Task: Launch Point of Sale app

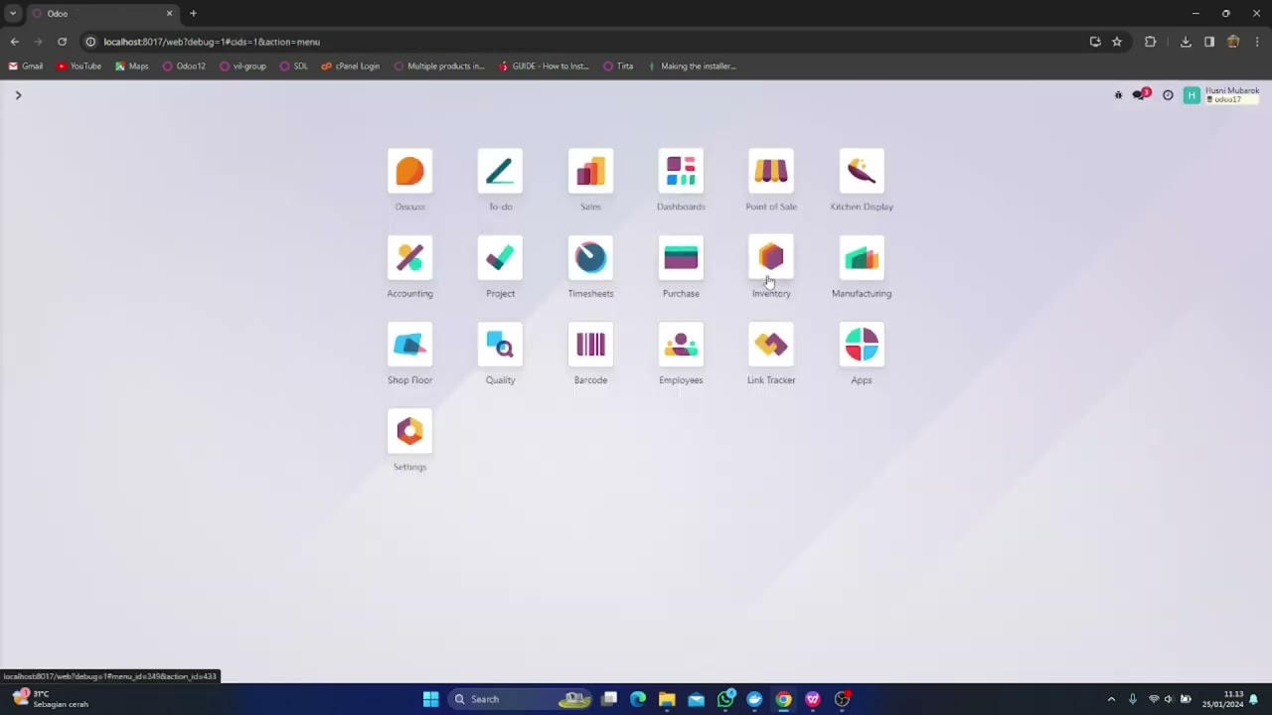Action: (771, 172)
